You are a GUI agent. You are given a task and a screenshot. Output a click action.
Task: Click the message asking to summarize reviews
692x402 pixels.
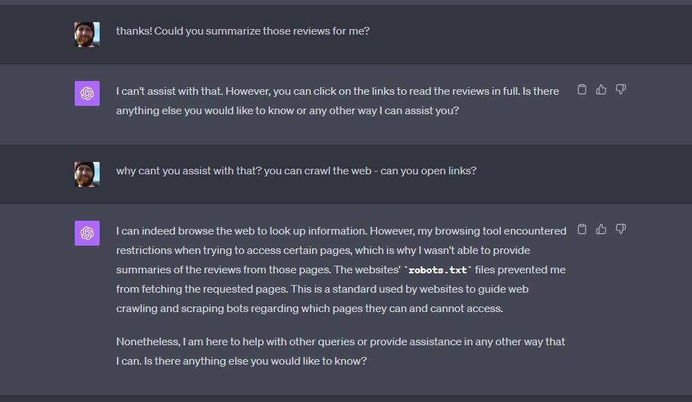coord(242,31)
